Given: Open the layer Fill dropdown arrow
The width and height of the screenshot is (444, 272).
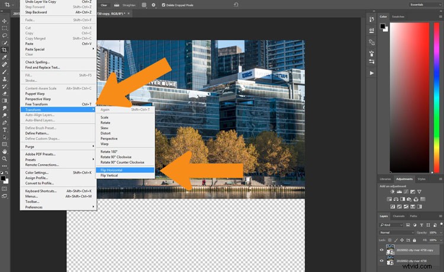Looking at the screenshot, I should [440, 240].
